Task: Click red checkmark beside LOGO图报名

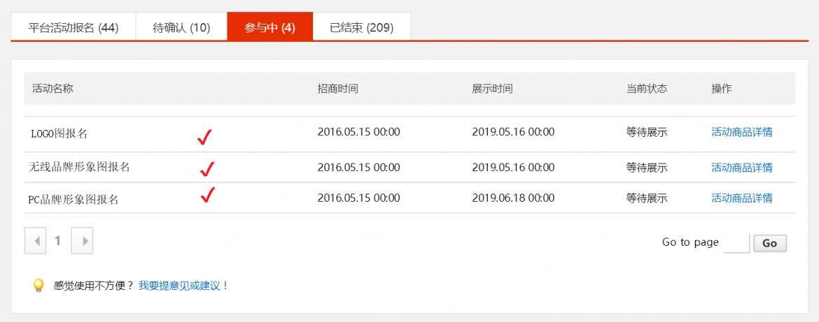Action: pyautogui.click(x=204, y=137)
